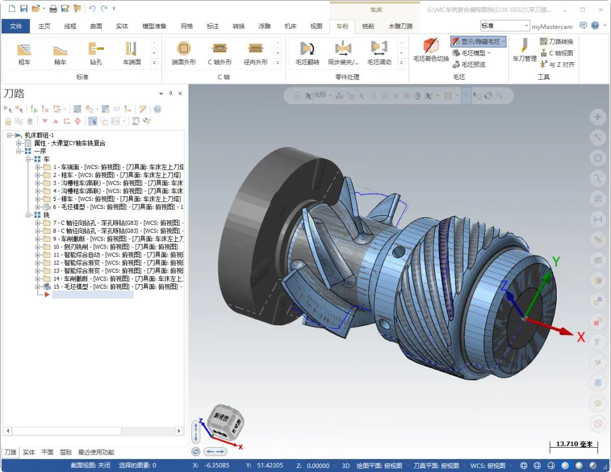The image size is (611, 472).
Task: Open the 文件 file menu
Action: pyautogui.click(x=16, y=26)
